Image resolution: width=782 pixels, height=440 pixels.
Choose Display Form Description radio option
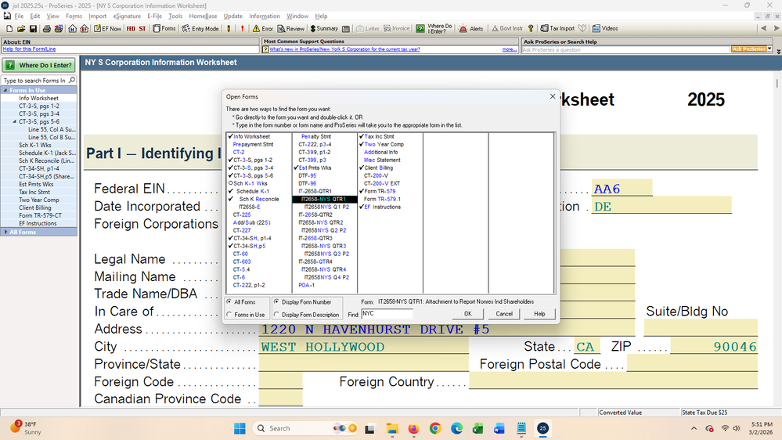pos(276,315)
